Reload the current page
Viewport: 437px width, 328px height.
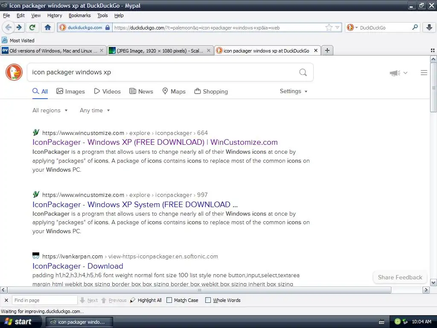[32, 27]
